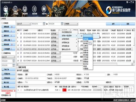Screen dimensions: 136x102
Task: Toggle the select-all checkbox in table header
Action: coord(21,30)
